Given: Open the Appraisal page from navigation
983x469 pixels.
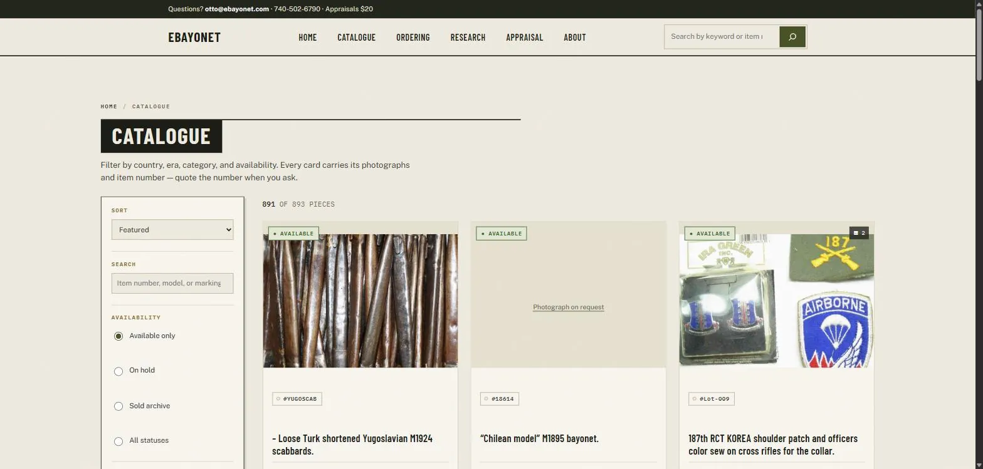Looking at the screenshot, I should pos(525,38).
